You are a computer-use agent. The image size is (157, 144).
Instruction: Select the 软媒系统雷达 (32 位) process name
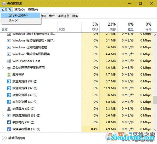point(26,129)
